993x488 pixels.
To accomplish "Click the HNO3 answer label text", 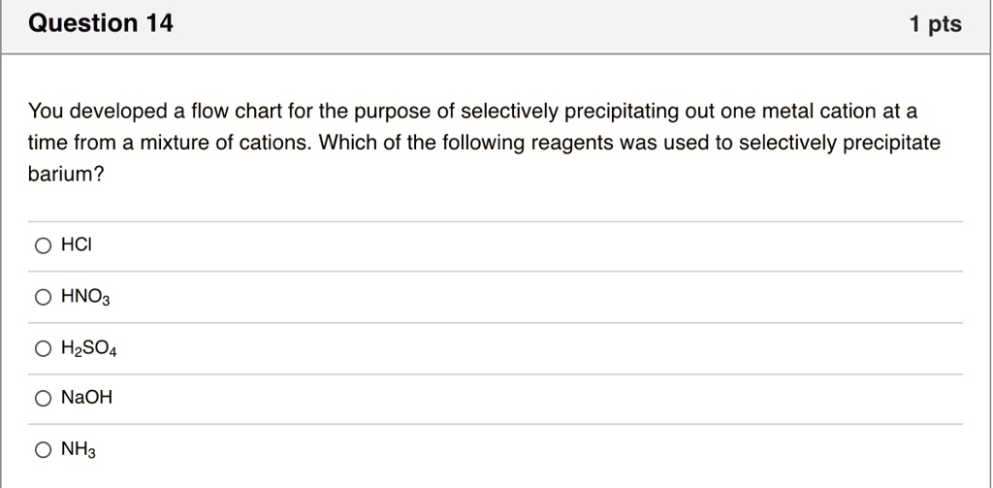I will click(85, 298).
